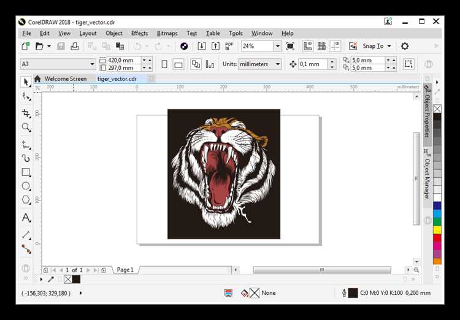Click the page width 420,0 mm field

(x=125, y=60)
